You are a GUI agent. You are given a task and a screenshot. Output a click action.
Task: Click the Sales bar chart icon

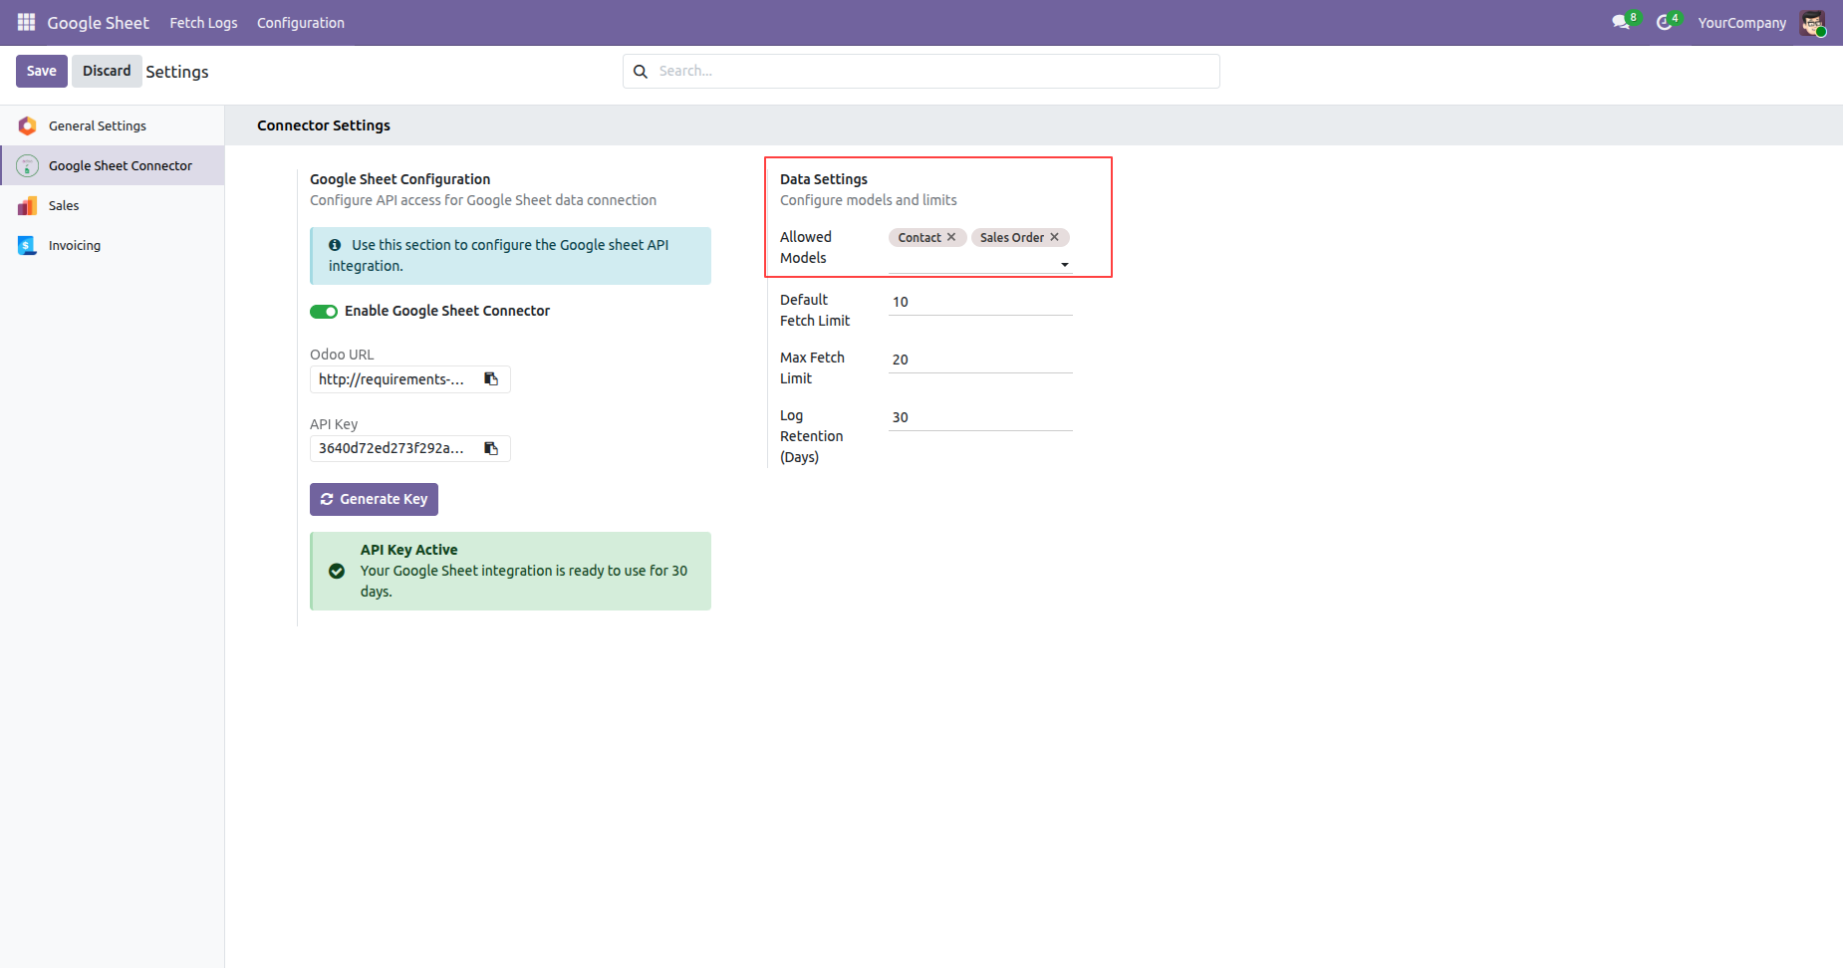[27, 205]
